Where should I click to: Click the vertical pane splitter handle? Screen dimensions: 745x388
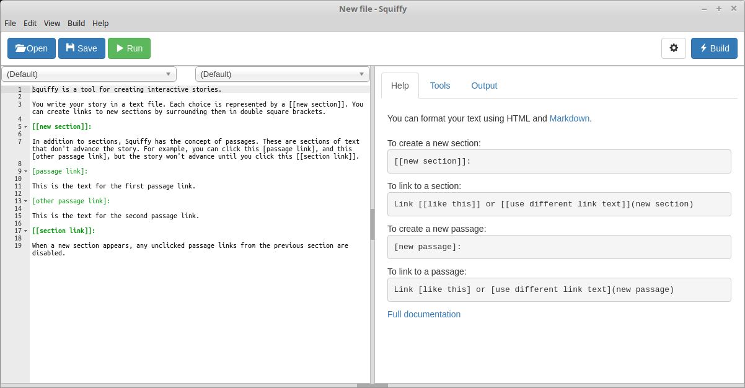click(372, 224)
